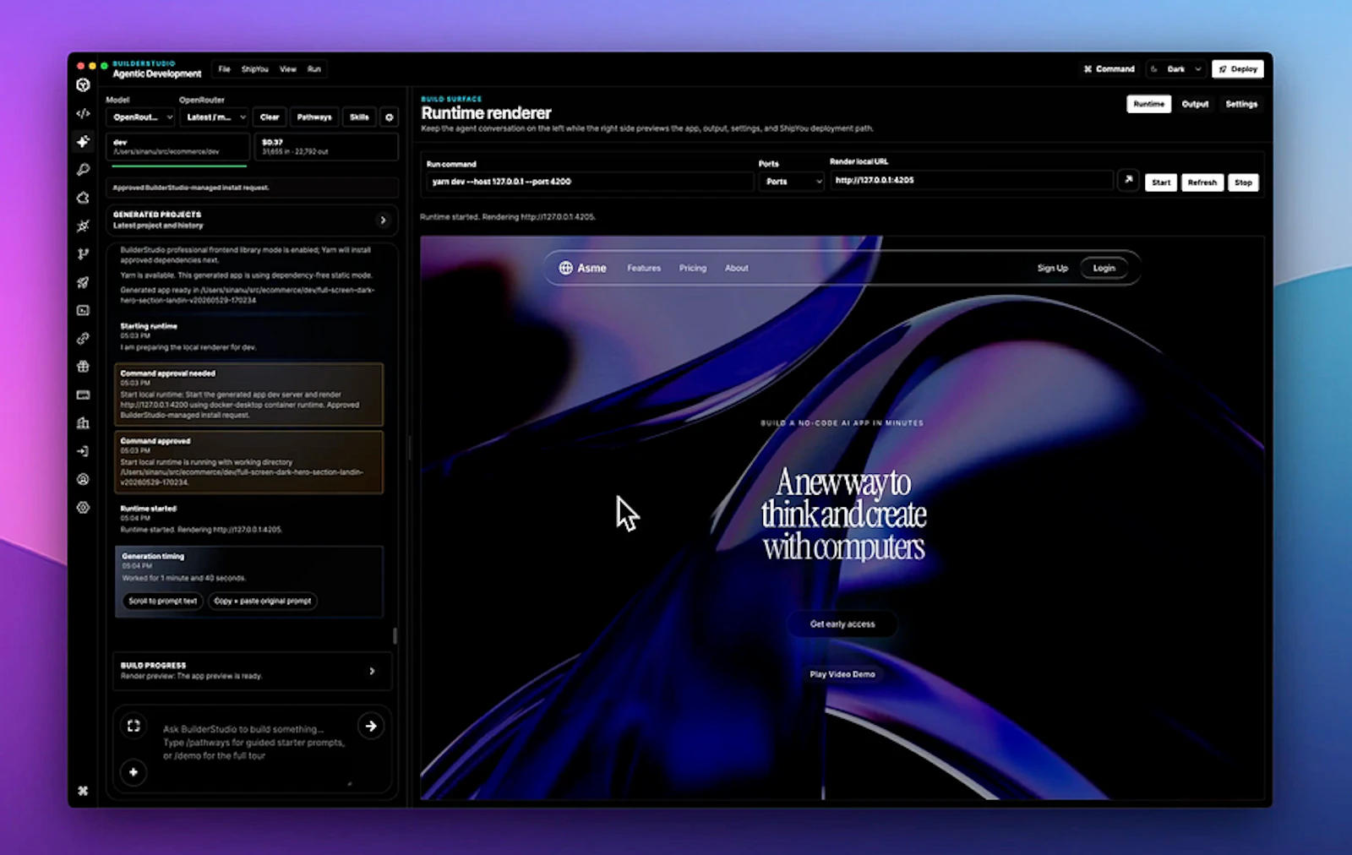1352x855 pixels.
Task: Click the plus attach icon in prompt box
Action: tap(134, 772)
